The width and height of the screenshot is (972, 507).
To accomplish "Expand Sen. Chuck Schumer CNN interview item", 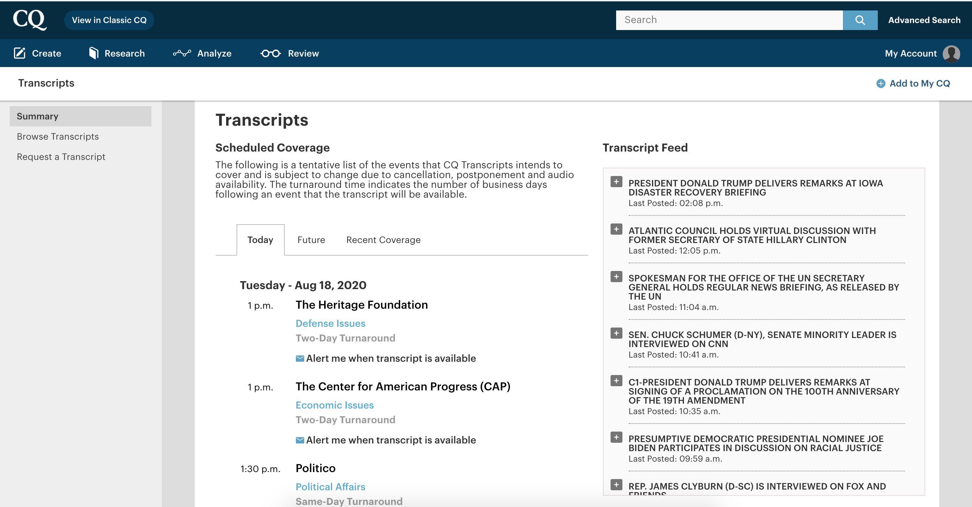I will coord(616,333).
